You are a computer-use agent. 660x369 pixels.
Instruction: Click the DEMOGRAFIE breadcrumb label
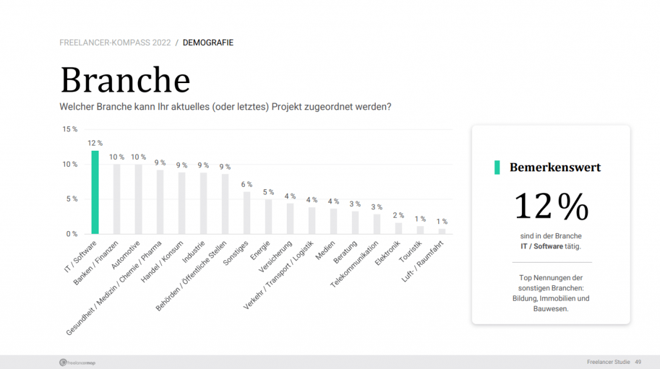[x=208, y=43]
